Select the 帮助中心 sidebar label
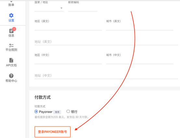The height and width of the screenshot is (138, 180). [x=11, y=81]
